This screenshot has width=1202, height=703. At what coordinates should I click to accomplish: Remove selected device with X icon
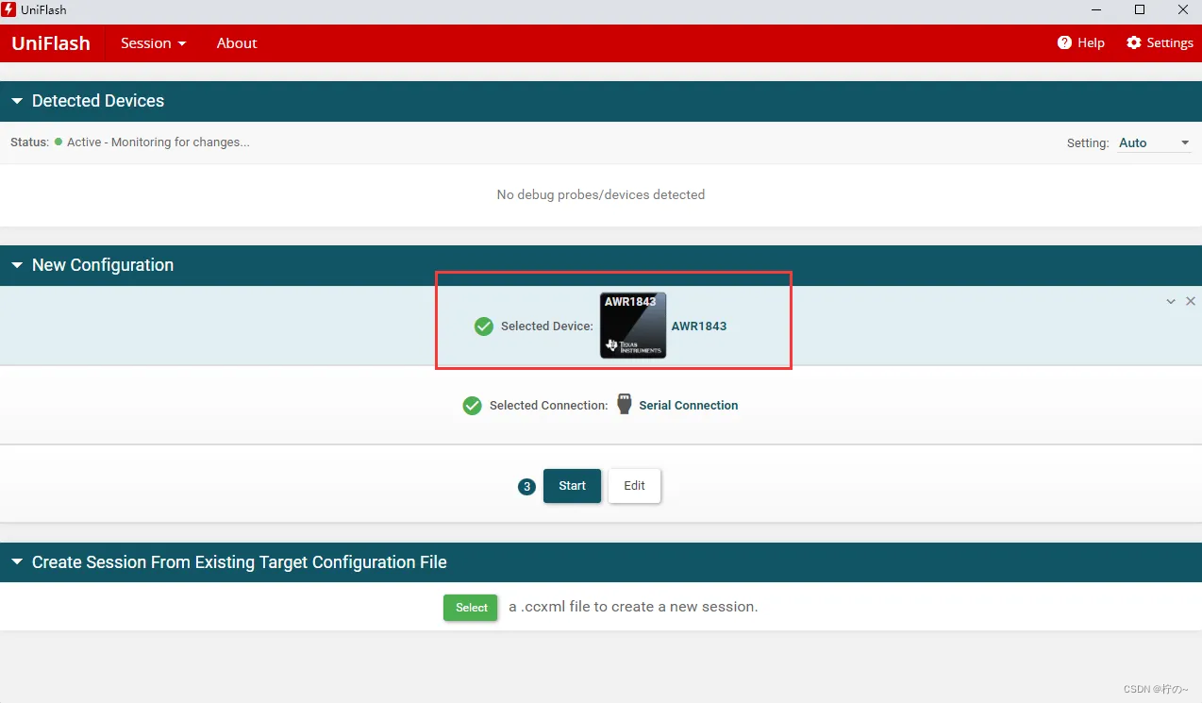pos(1191,301)
